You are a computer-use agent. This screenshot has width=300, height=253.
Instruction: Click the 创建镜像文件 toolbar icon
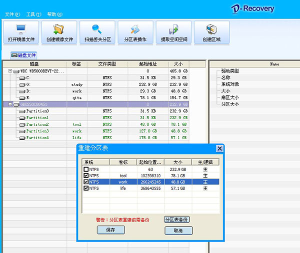click(59, 32)
